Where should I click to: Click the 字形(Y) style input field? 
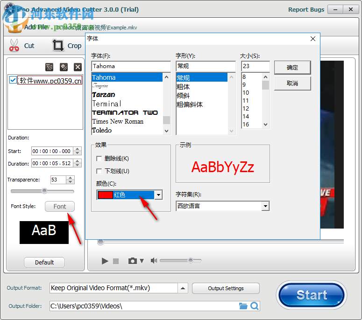click(x=206, y=66)
